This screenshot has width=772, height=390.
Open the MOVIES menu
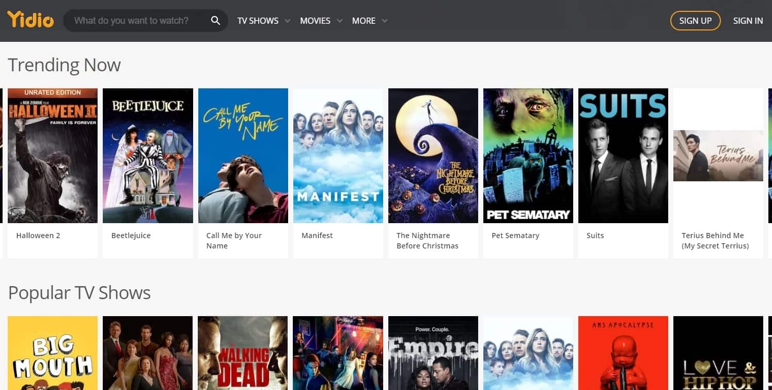[x=315, y=21]
